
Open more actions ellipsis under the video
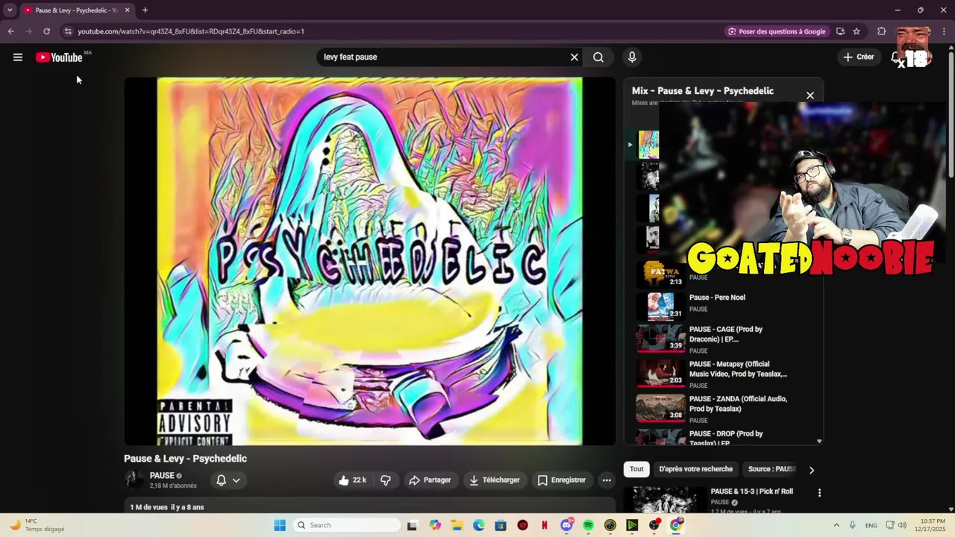coord(607,480)
